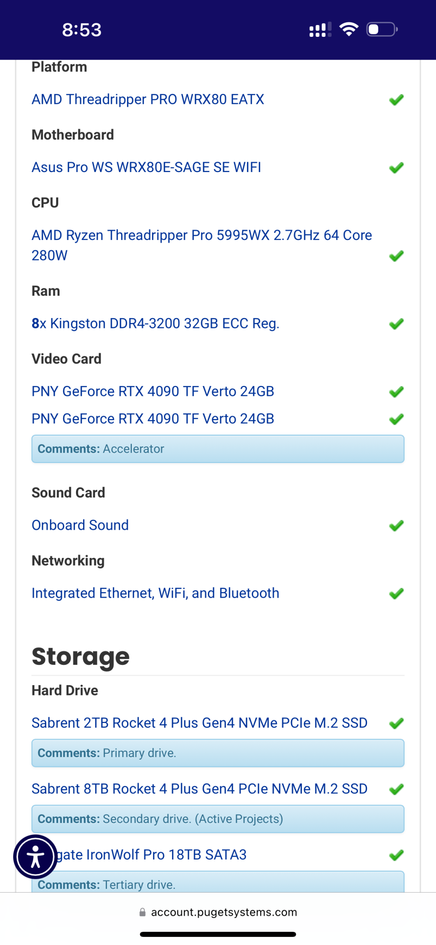The width and height of the screenshot is (436, 945).
Task: Open Kingston DDR4-3200 32GB ECC link
Action: click(155, 324)
